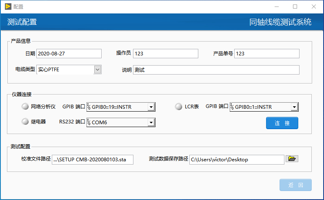The image size is (324, 200).
Task: Open the GPIB0::1::INSTR port dropdown
Action: point(294,107)
